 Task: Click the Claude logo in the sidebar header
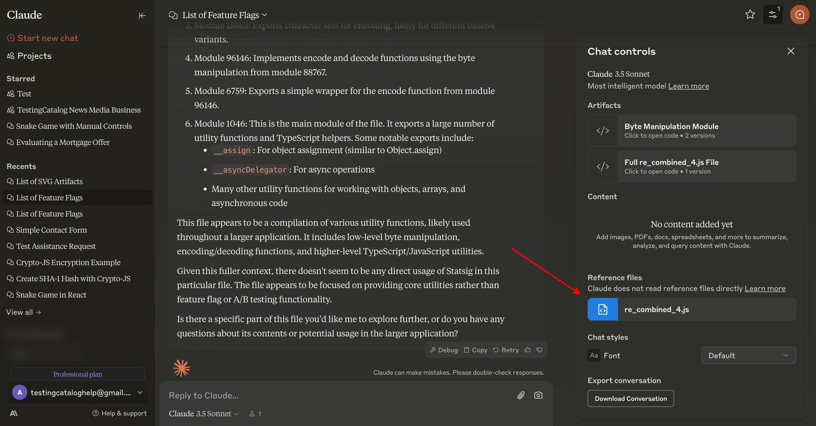pos(24,15)
